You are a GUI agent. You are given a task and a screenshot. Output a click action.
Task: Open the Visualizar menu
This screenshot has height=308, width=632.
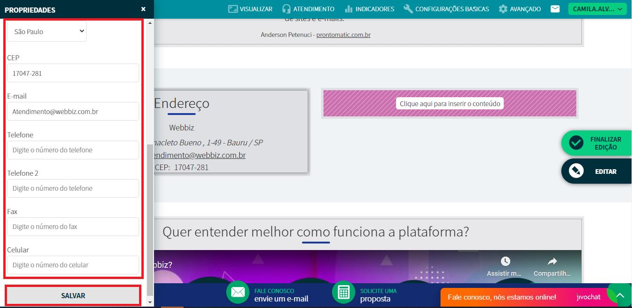coord(250,9)
